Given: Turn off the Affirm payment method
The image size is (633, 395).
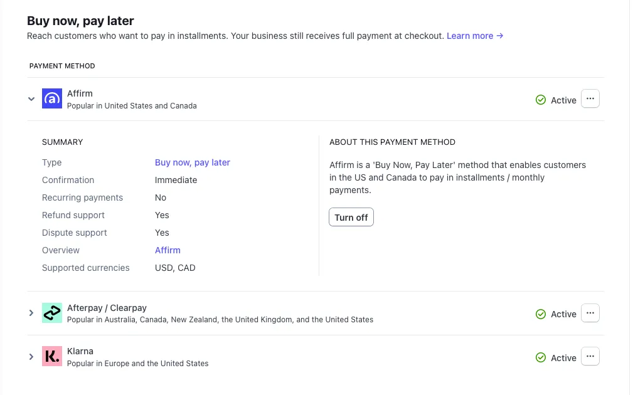Looking at the screenshot, I should coord(351,218).
